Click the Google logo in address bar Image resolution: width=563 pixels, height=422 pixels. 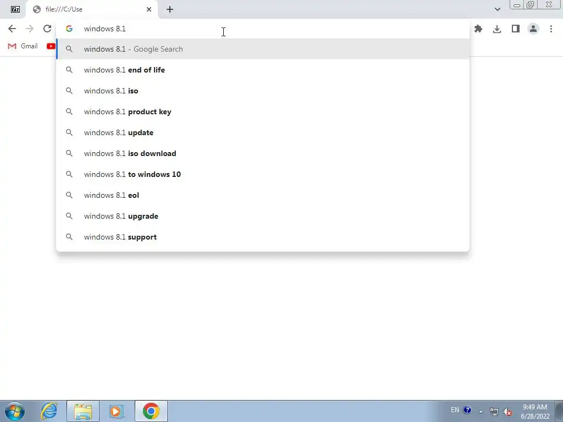pos(69,29)
